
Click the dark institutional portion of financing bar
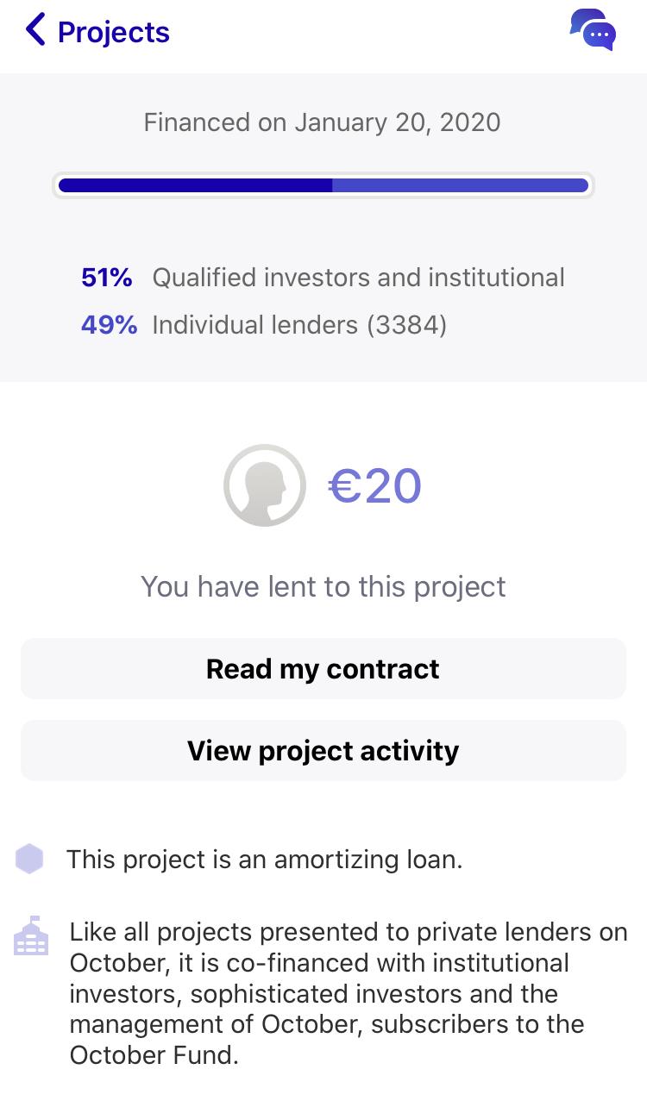point(195,185)
